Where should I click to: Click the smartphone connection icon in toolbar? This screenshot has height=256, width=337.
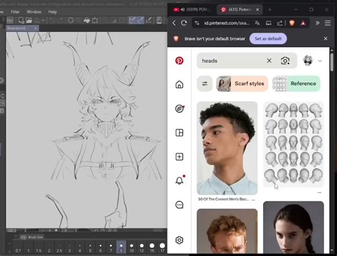tap(159, 21)
